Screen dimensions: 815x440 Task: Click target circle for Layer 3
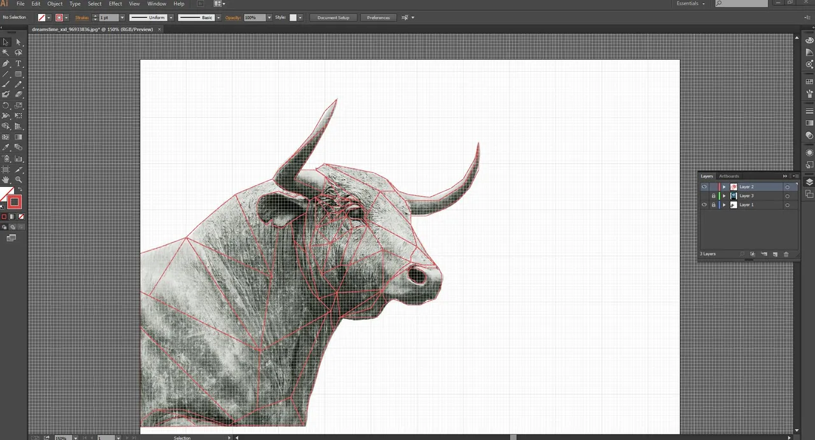(788, 196)
